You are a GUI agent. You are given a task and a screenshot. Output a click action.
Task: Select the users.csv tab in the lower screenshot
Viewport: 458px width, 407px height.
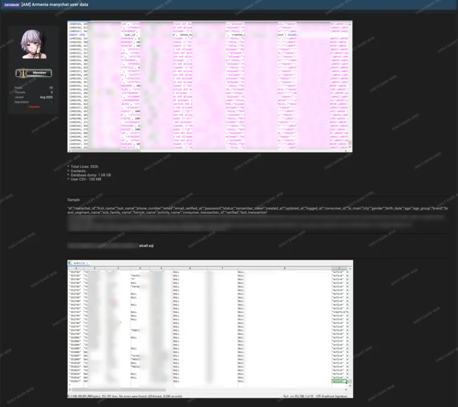(79, 263)
